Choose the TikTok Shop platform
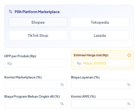Screen dimensions: 137x112 pos(38,35)
